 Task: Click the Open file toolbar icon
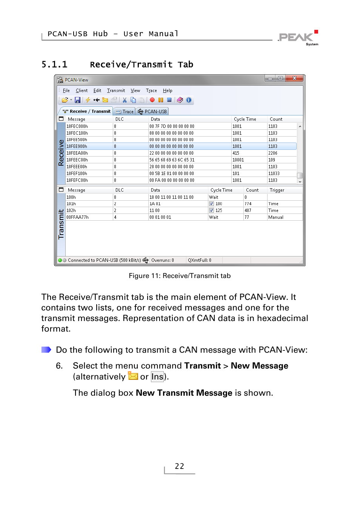coord(65,100)
